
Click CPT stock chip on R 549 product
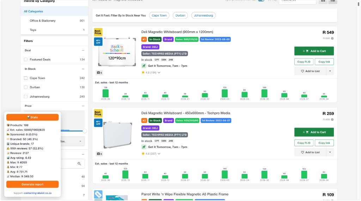(157, 60)
